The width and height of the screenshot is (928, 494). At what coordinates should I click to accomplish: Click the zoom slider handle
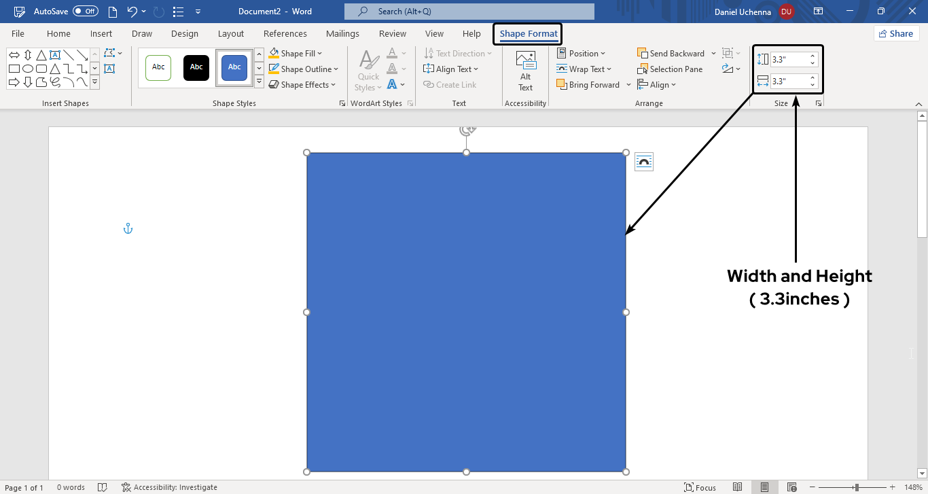(x=857, y=487)
